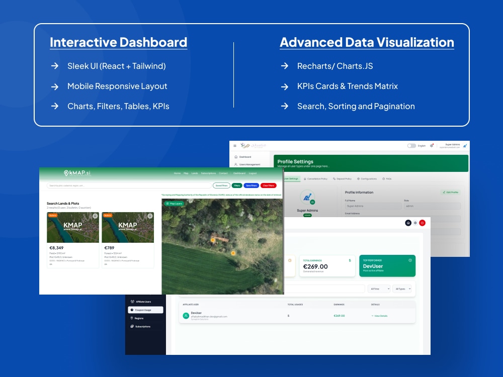Click the dark home icon in affiliate dashboard header
The width and height of the screenshot is (503, 377).
(408, 223)
